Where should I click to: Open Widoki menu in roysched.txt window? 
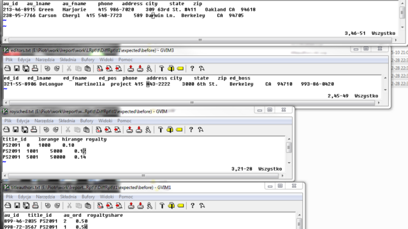pos(105,121)
